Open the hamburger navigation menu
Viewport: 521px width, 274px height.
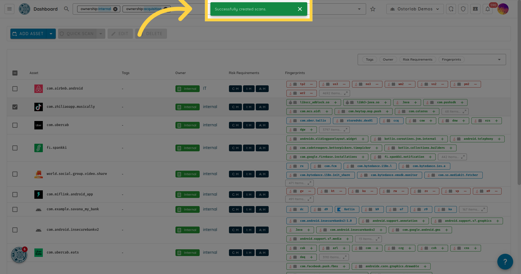click(9, 9)
